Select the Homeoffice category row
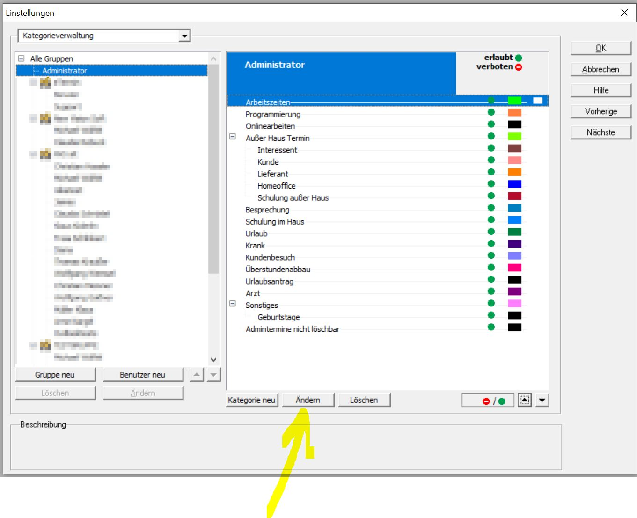Viewport: 637px width, 518px height. 276,186
